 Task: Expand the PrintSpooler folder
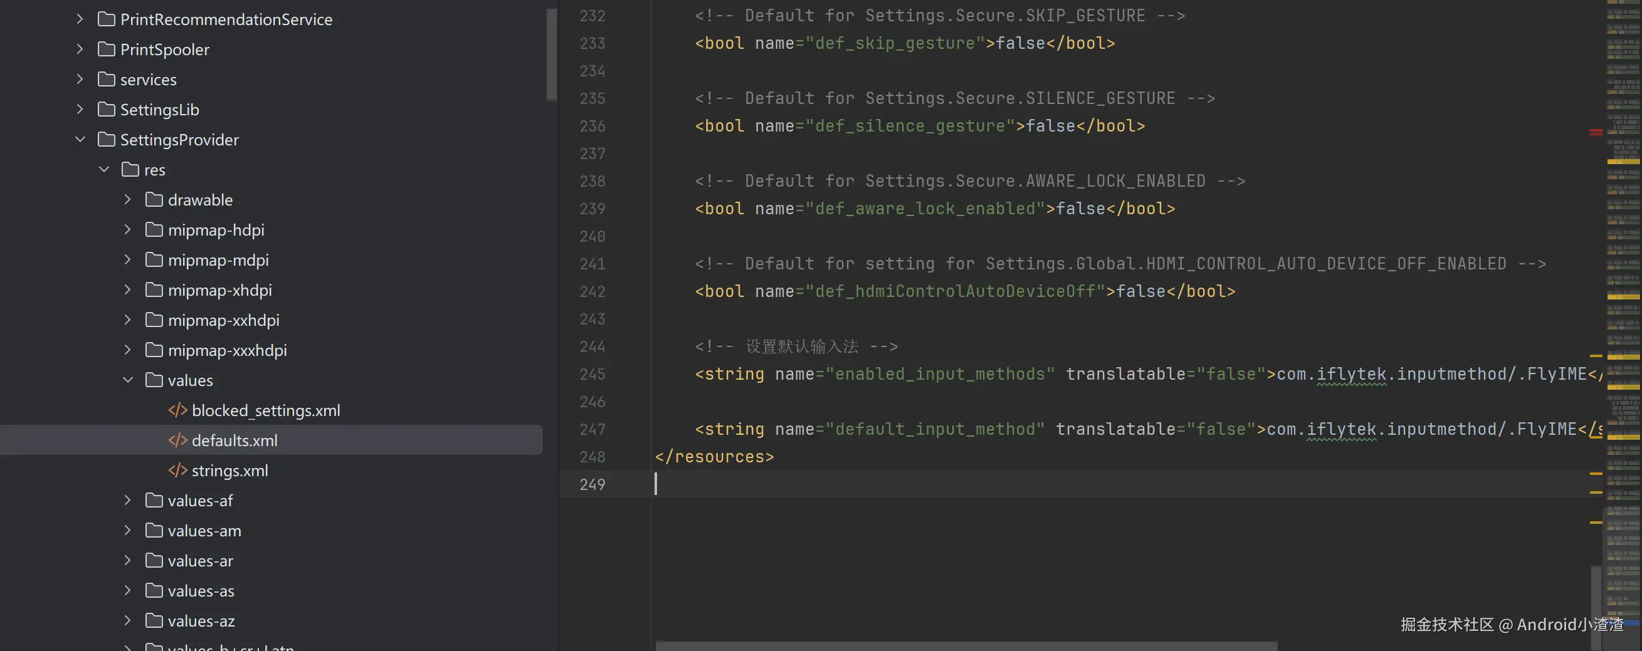pos(80,49)
